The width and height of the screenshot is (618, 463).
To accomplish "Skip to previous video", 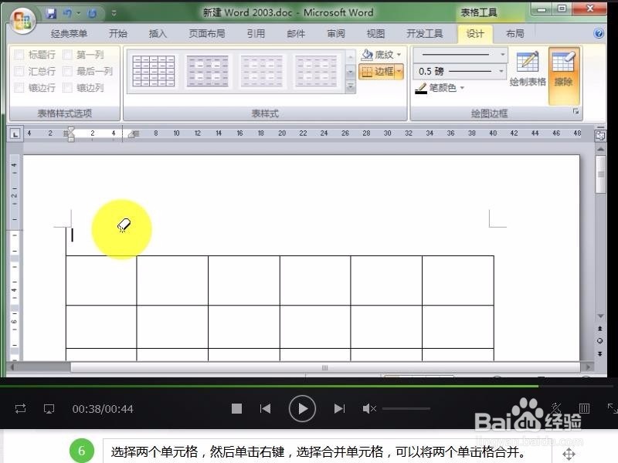I will coord(265,409).
